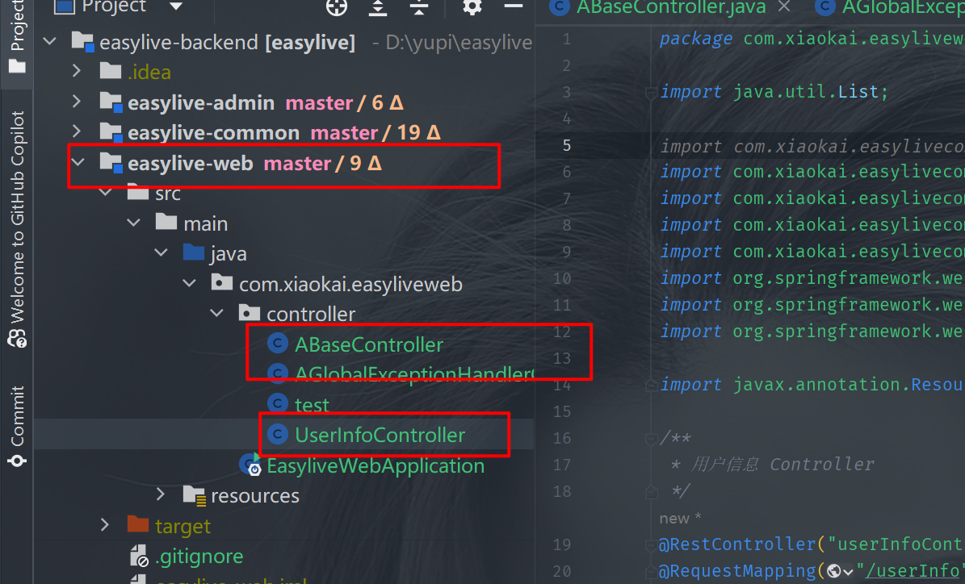This screenshot has height=584, width=965.
Task: Expand the easylive-admin module
Action: 78,102
